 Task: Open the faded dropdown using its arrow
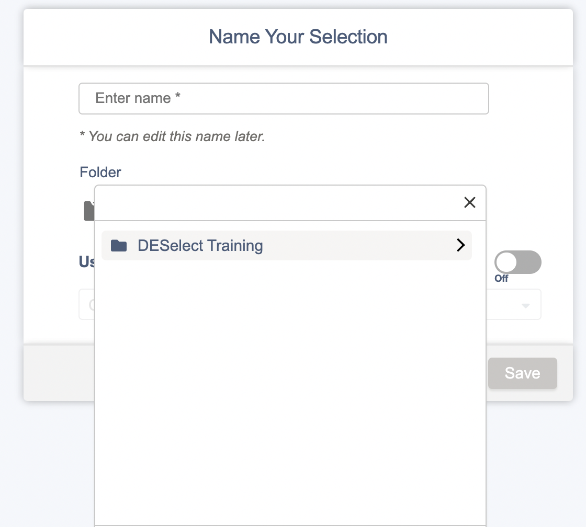[x=525, y=305]
